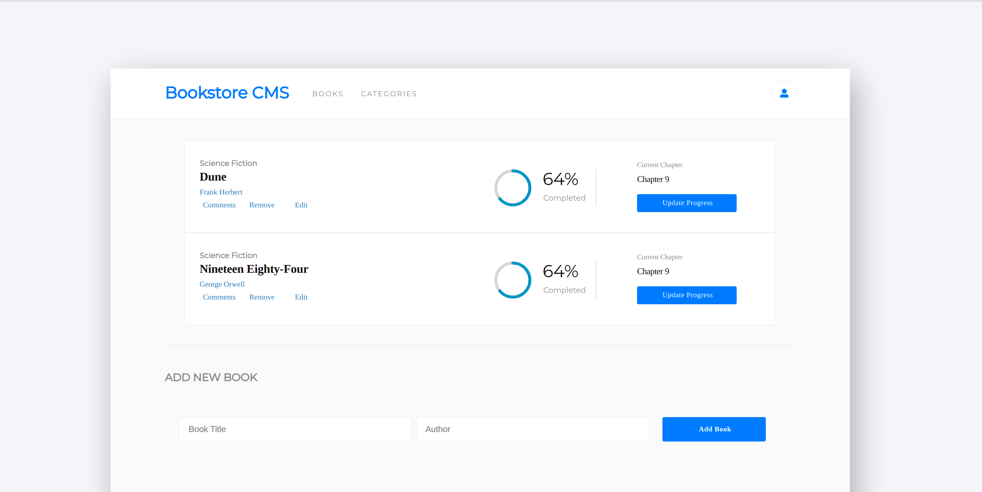Open Comments for Dune
This screenshot has height=492, width=982.
[x=219, y=205]
